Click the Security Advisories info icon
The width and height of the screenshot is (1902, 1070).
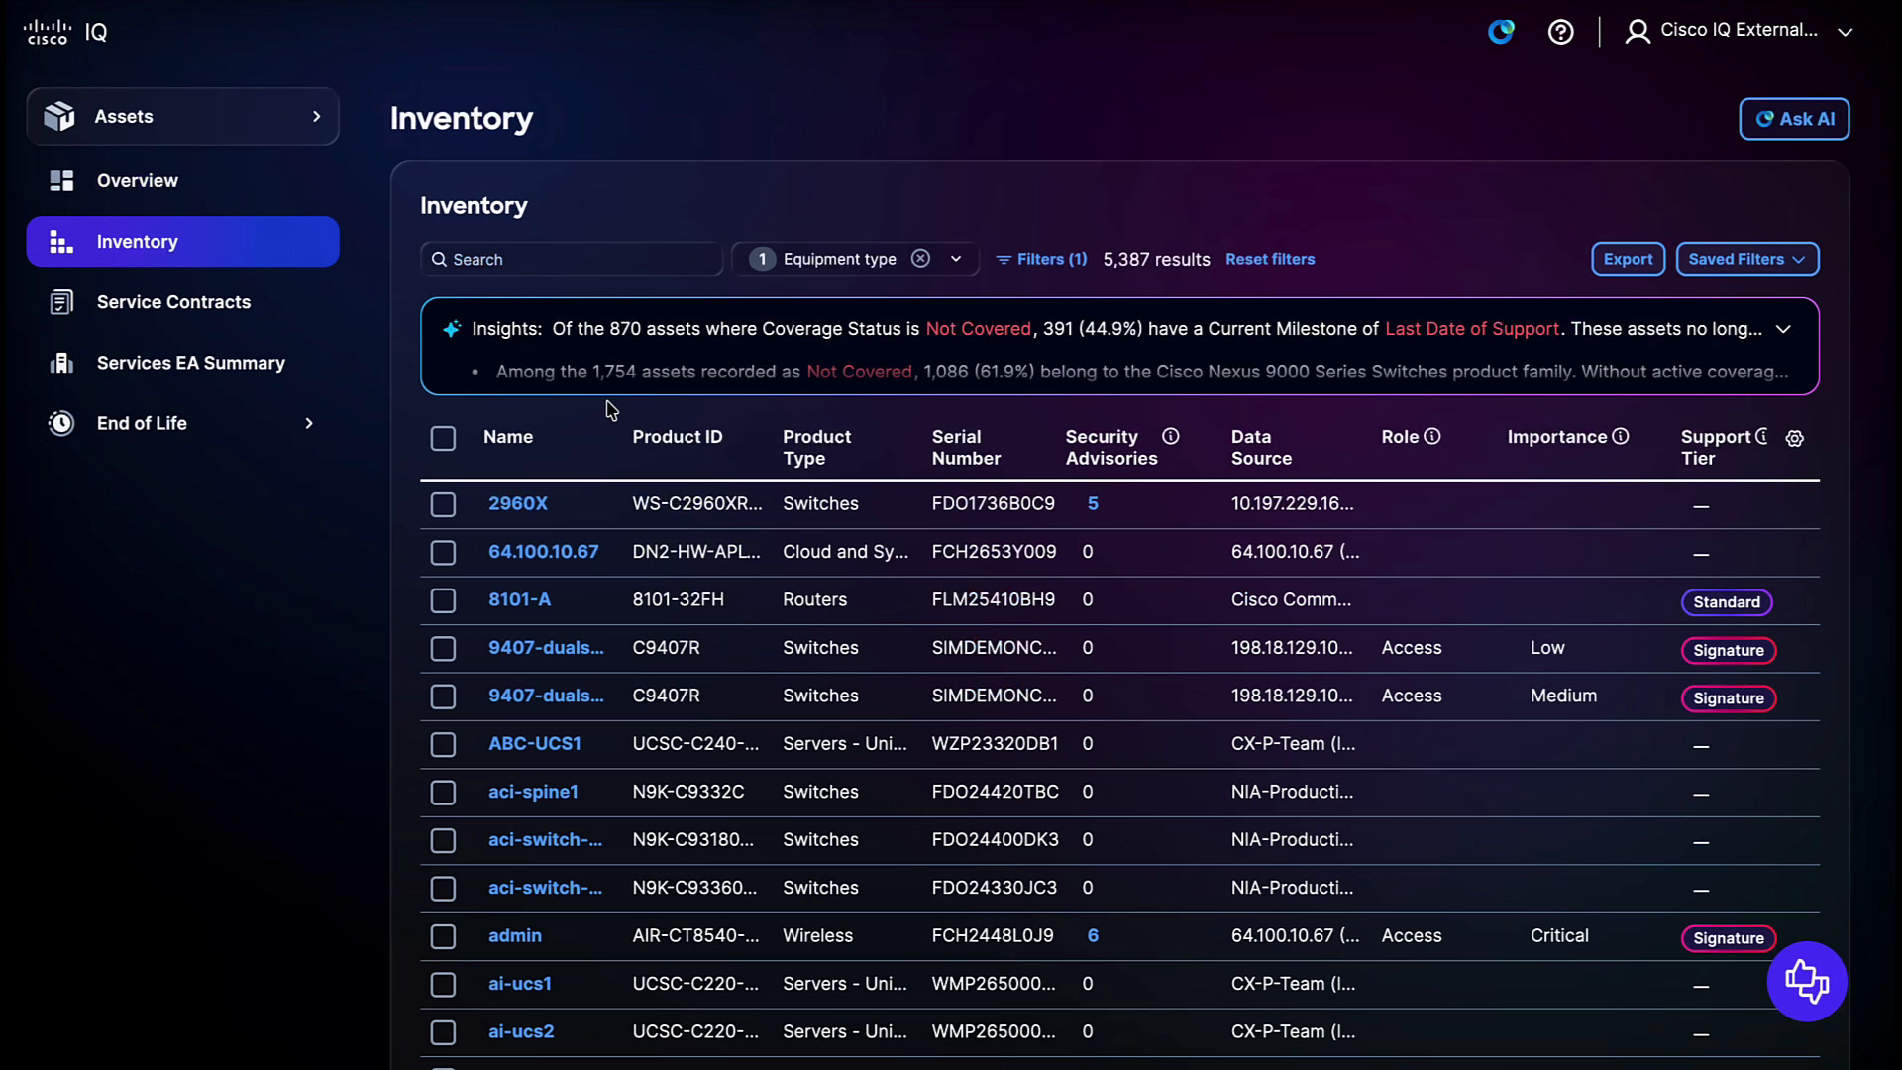coord(1171,436)
